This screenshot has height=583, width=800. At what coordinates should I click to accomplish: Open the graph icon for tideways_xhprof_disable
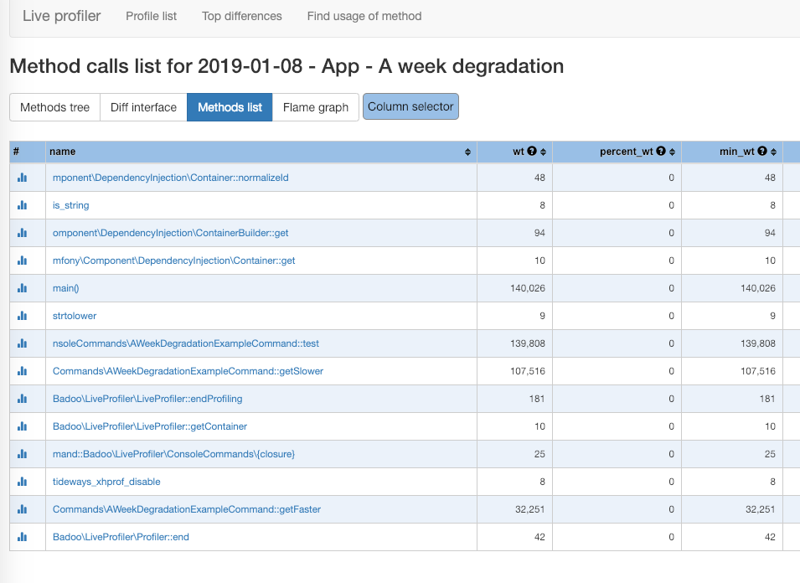[23, 482]
